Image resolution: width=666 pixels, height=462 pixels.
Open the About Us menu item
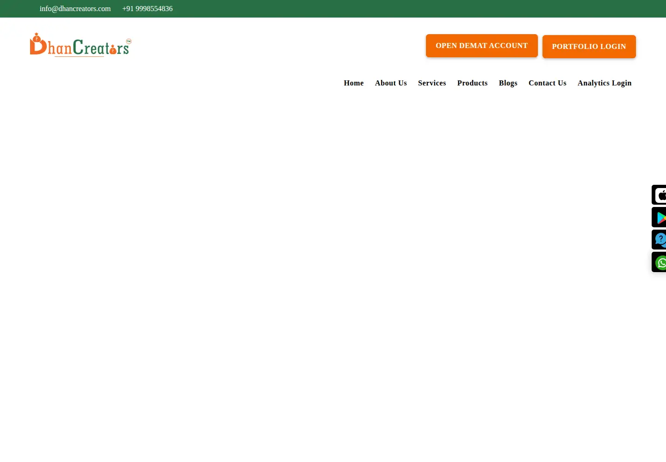tap(391, 83)
